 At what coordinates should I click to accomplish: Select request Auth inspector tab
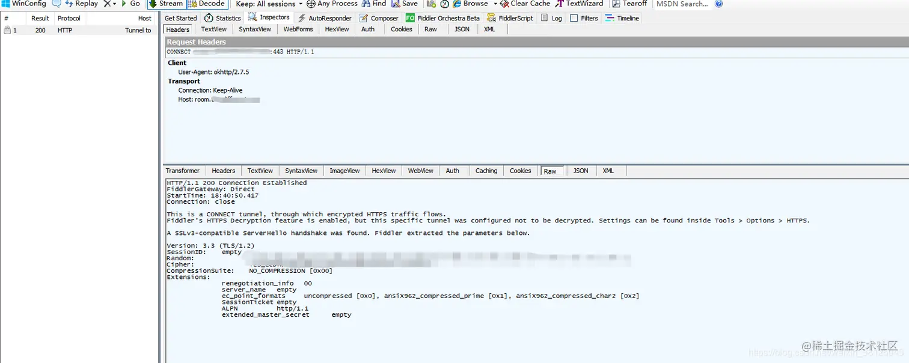tap(368, 29)
